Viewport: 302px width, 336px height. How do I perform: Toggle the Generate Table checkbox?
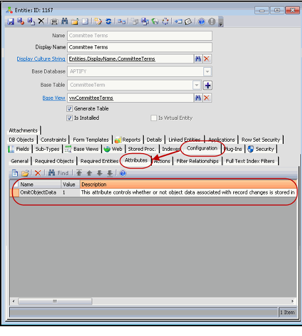(x=69, y=108)
